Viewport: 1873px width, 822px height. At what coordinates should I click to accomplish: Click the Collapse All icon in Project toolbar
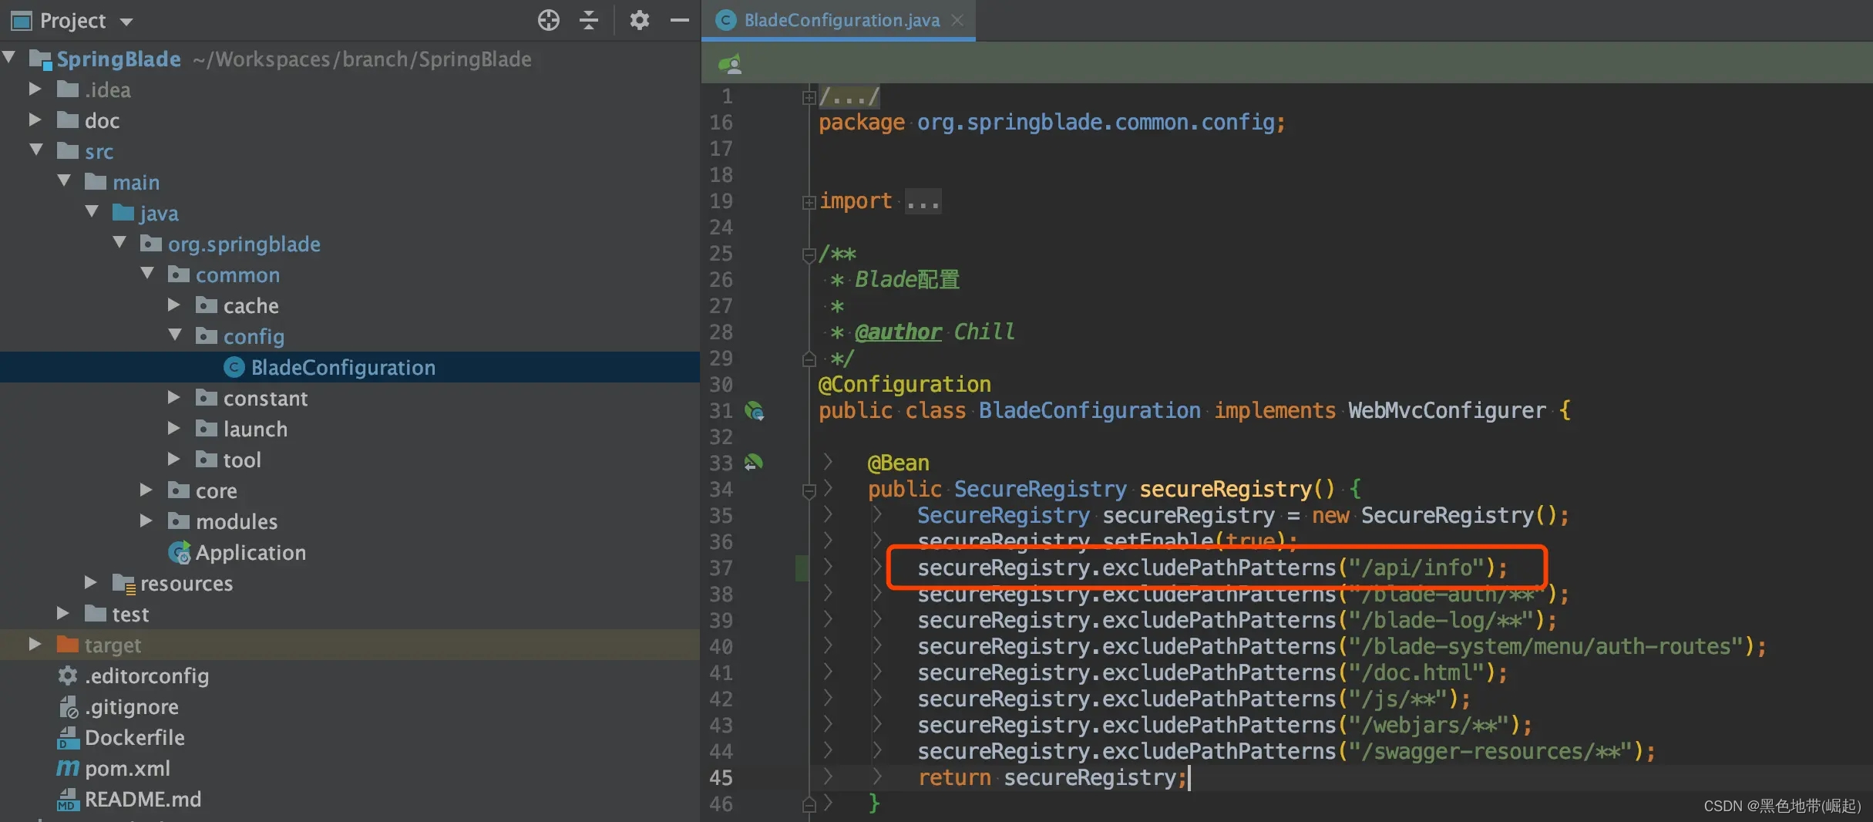[588, 21]
